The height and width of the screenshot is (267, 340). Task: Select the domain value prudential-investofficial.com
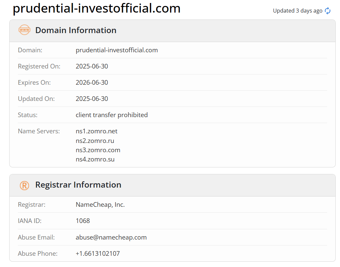(117, 50)
